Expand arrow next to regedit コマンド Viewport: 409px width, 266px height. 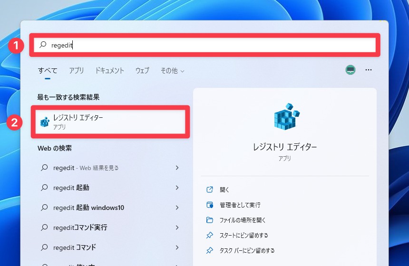(177, 247)
